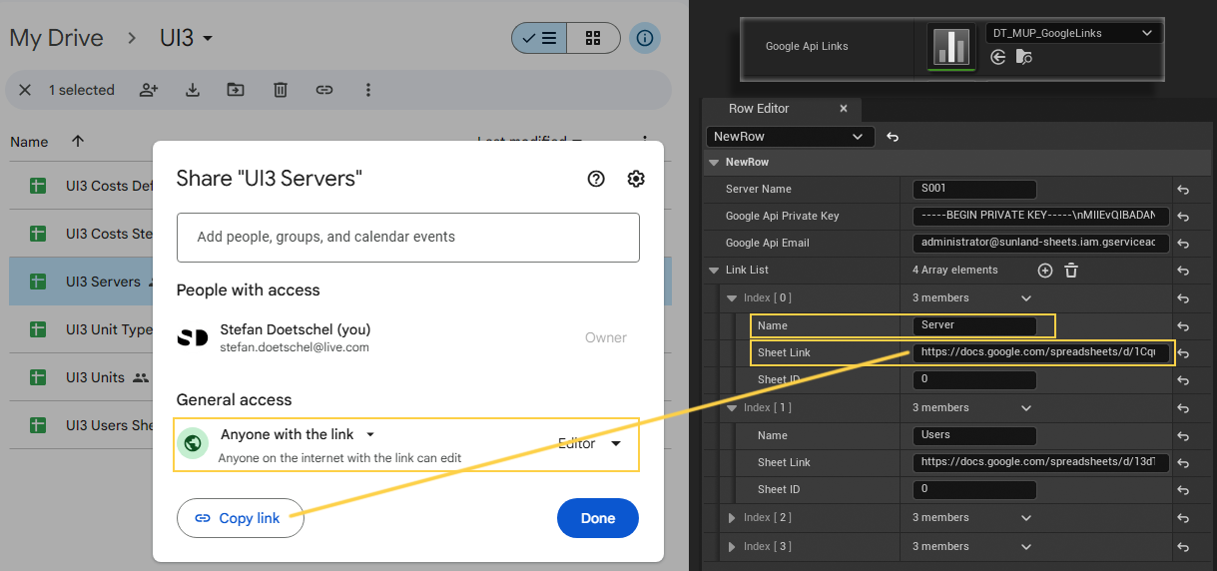The width and height of the screenshot is (1217, 571).
Task: Collapse the Index [ 0 ] element
Action: coord(731,297)
